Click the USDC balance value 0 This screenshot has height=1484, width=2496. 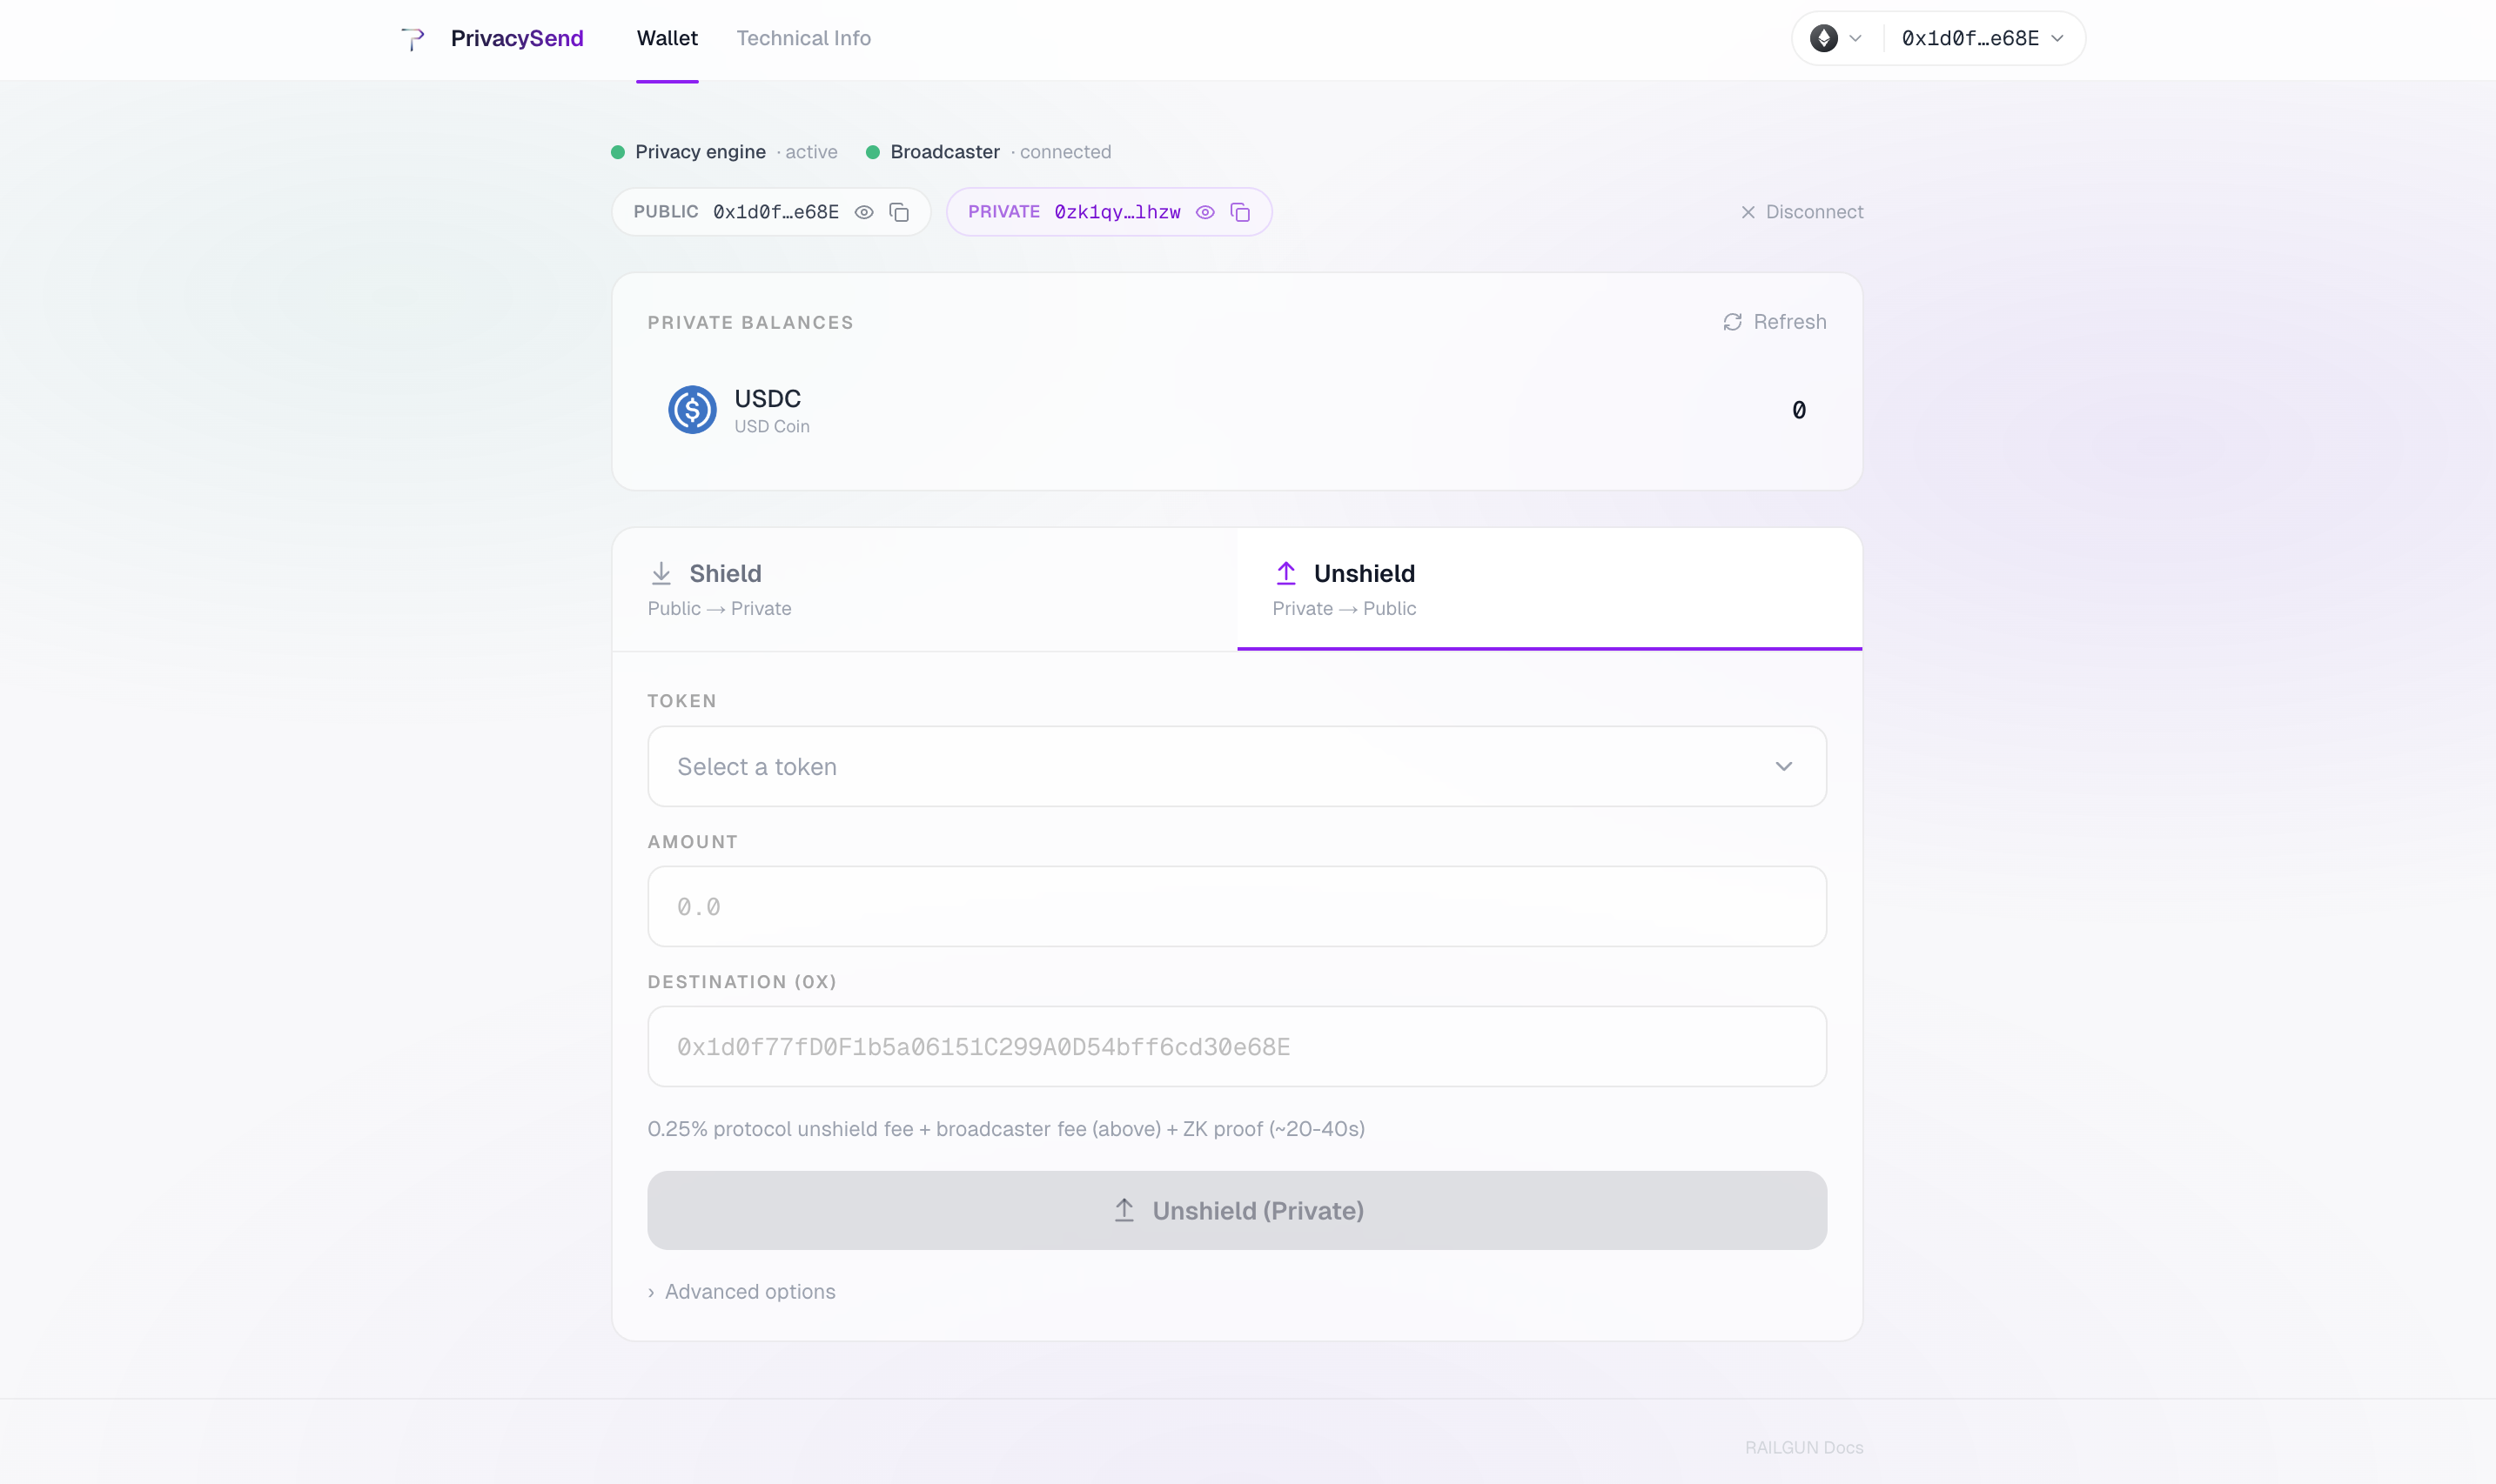pos(1799,410)
